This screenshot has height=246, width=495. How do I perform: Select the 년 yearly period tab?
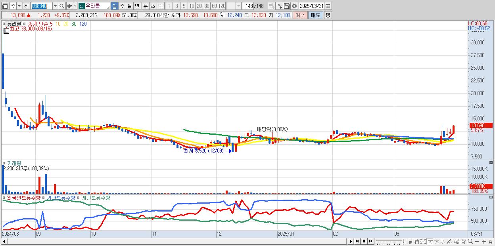(137, 6)
